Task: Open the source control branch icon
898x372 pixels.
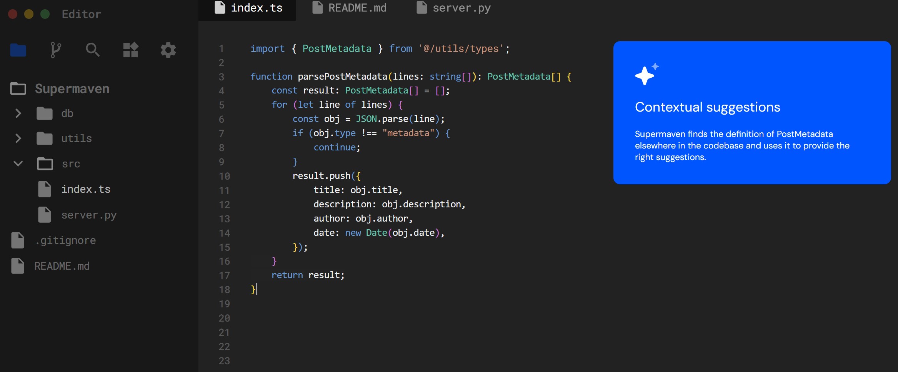Action: 55,50
